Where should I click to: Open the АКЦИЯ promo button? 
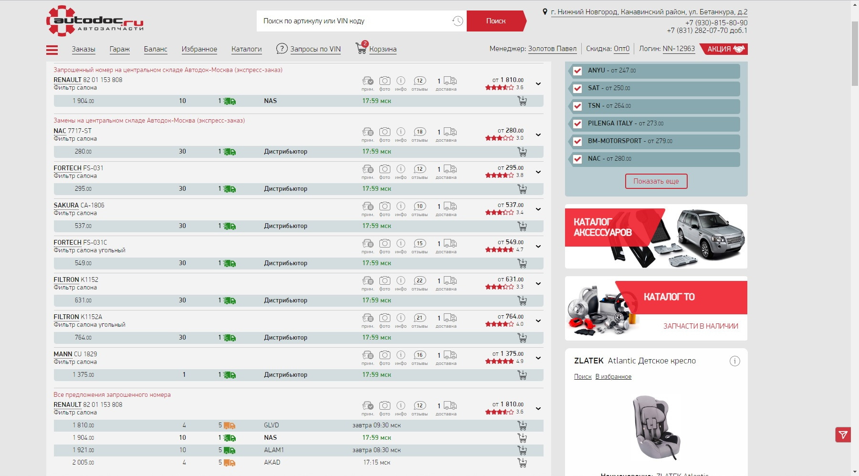coord(724,49)
